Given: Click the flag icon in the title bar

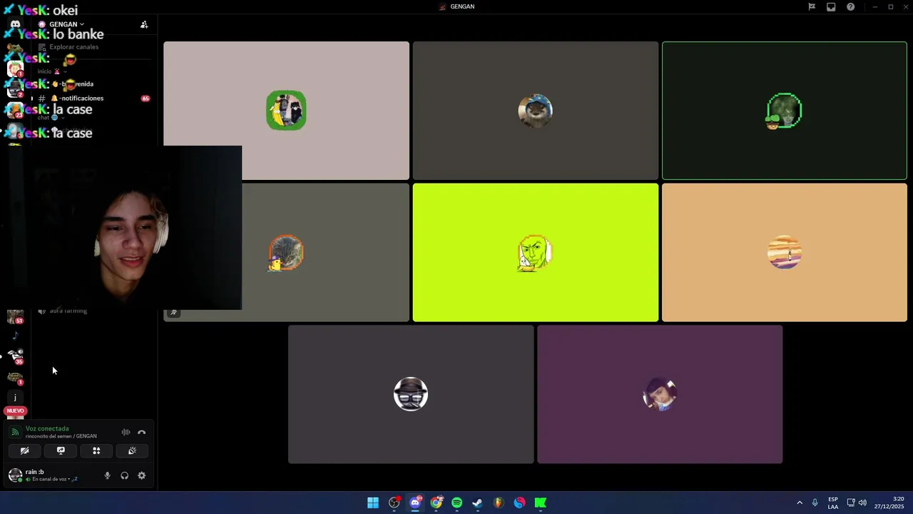Looking at the screenshot, I should tap(812, 6).
